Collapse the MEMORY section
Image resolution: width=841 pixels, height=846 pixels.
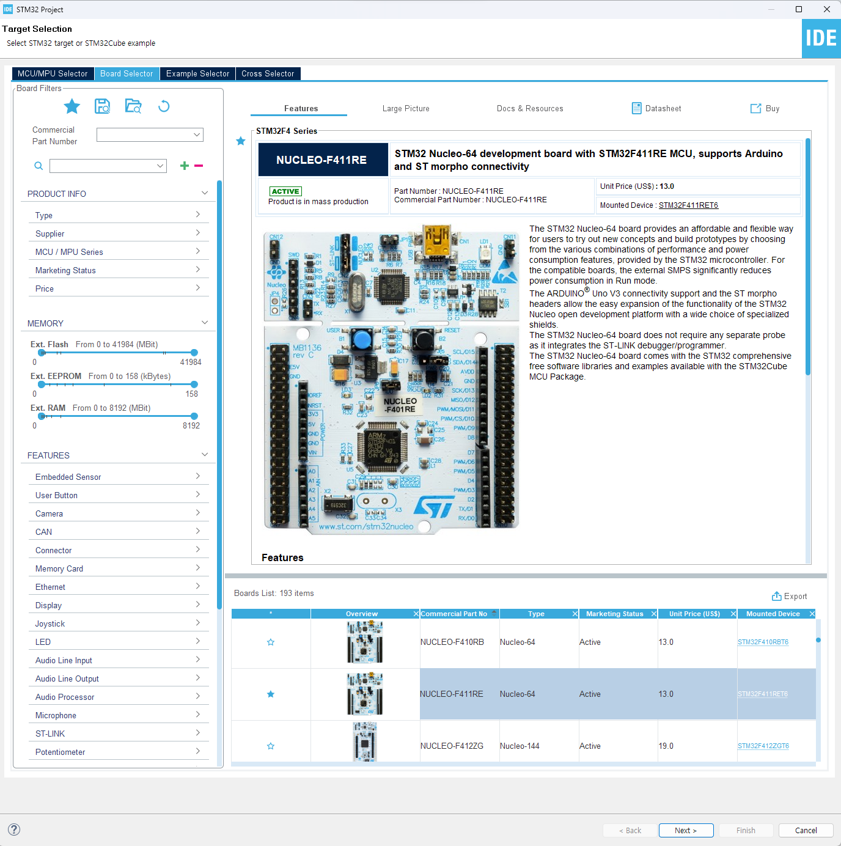(x=205, y=323)
